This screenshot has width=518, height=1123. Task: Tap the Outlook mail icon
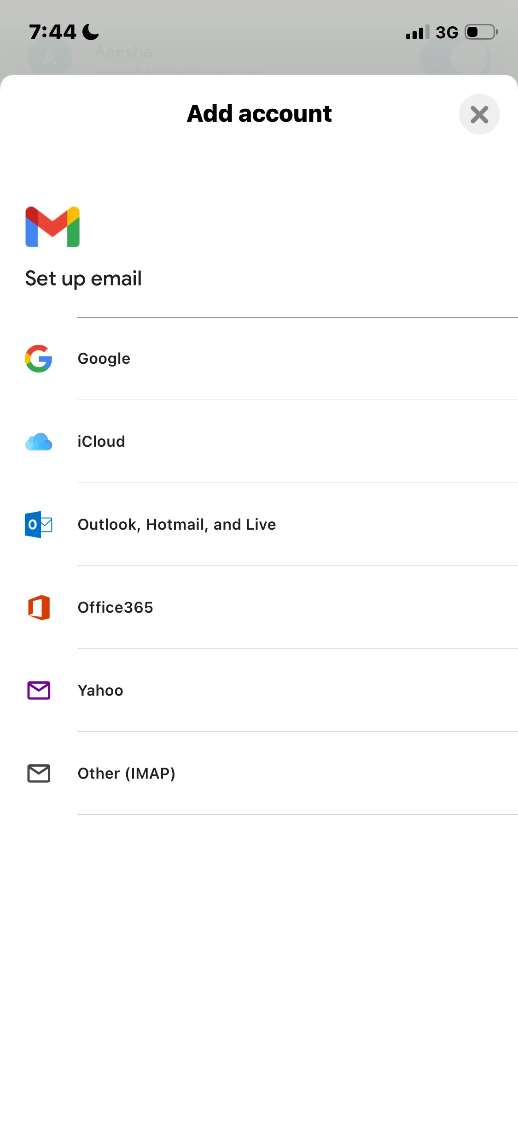pyautogui.click(x=39, y=525)
